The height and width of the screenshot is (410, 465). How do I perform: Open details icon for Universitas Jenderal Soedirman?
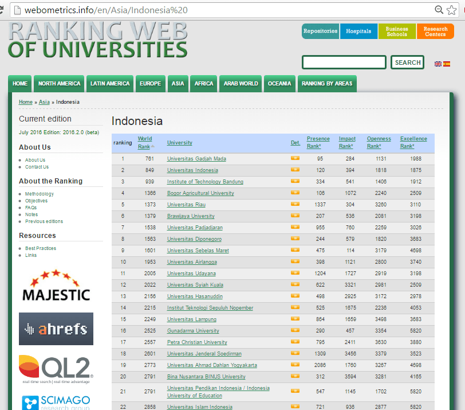pyautogui.click(x=295, y=353)
